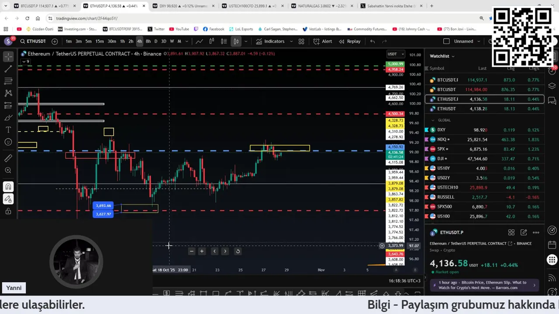
Task: Reset the chart view
Action: (x=238, y=251)
